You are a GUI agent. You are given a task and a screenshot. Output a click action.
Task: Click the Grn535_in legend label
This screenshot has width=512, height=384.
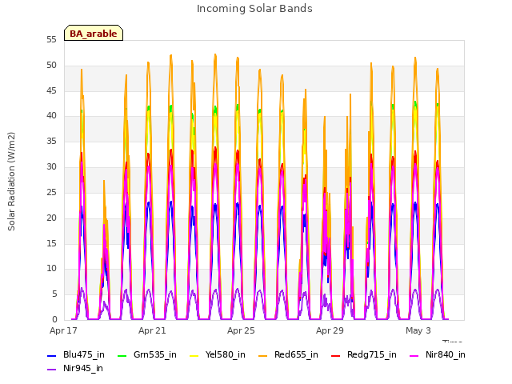tap(155, 354)
